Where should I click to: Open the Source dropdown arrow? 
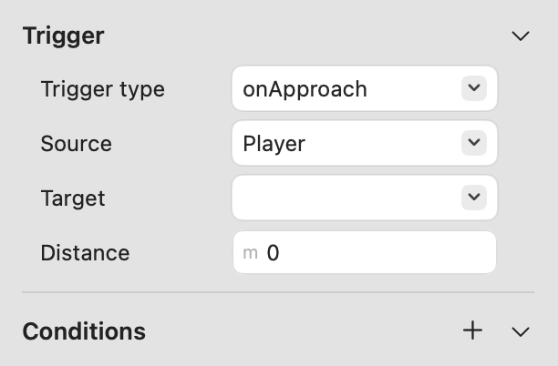[x=473, y=143]
